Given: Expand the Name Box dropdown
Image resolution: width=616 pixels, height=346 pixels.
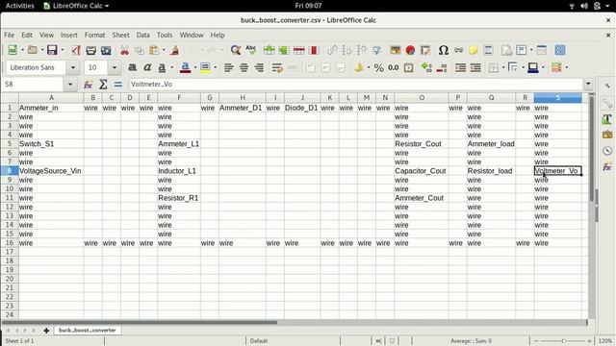Looking at the screenshot, I should pyautogui.click(x=70, y=85).
